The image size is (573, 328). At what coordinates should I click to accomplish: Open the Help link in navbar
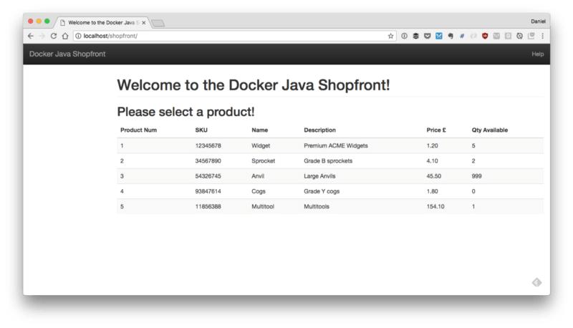(x=537, y=54)
